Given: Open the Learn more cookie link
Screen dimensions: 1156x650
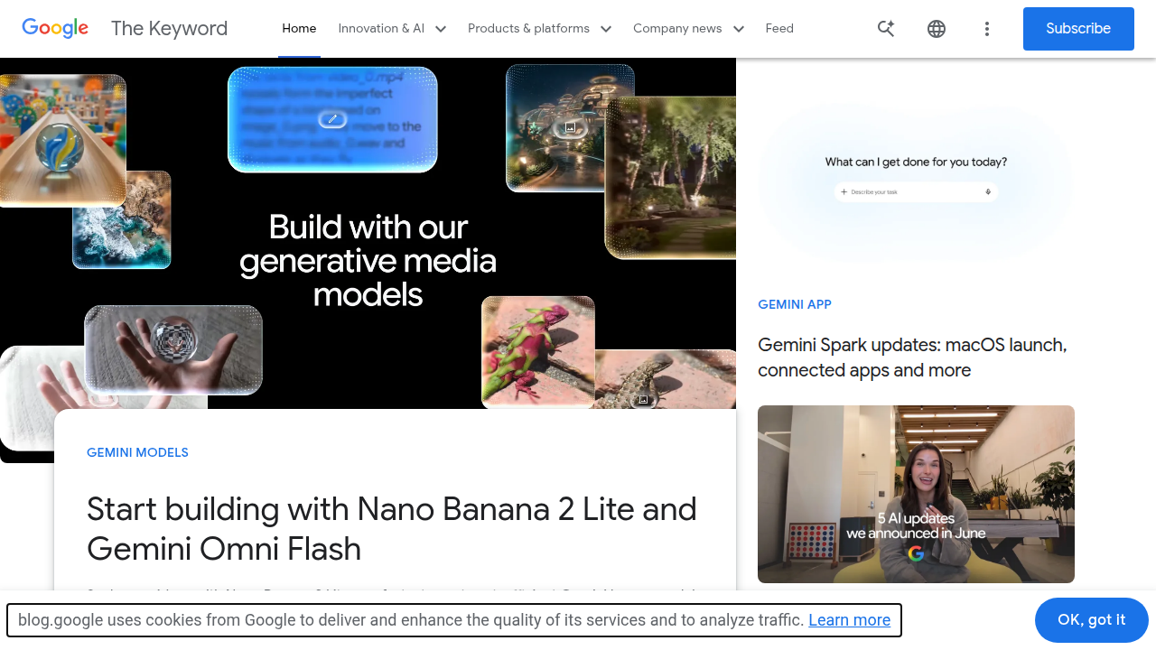Looking at the screenshot, I should pyautogui.click(x=849, y=620).
